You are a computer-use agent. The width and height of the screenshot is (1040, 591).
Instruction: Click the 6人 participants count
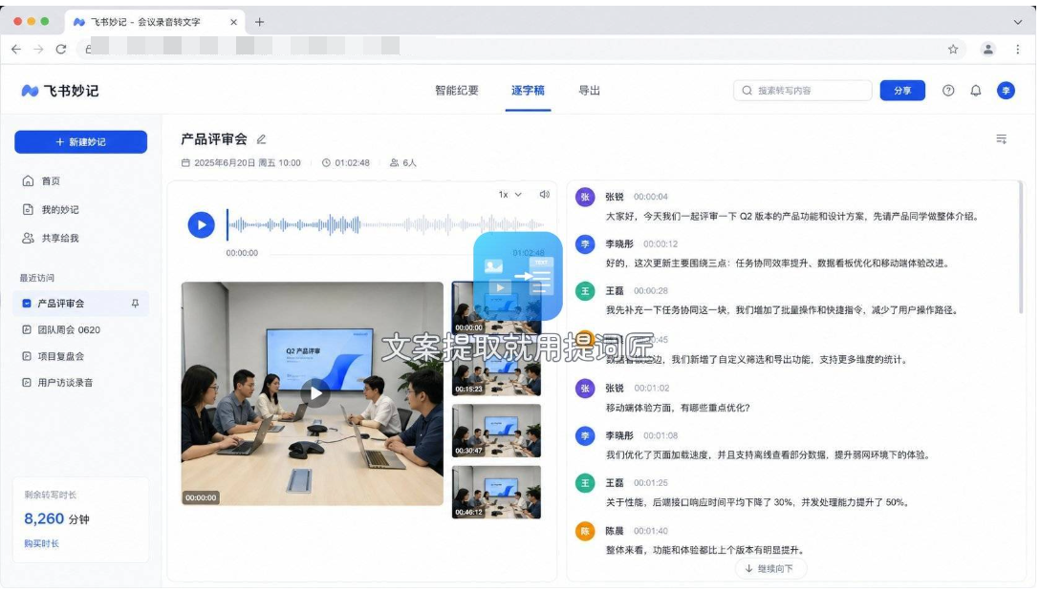(x=403, y=163)
